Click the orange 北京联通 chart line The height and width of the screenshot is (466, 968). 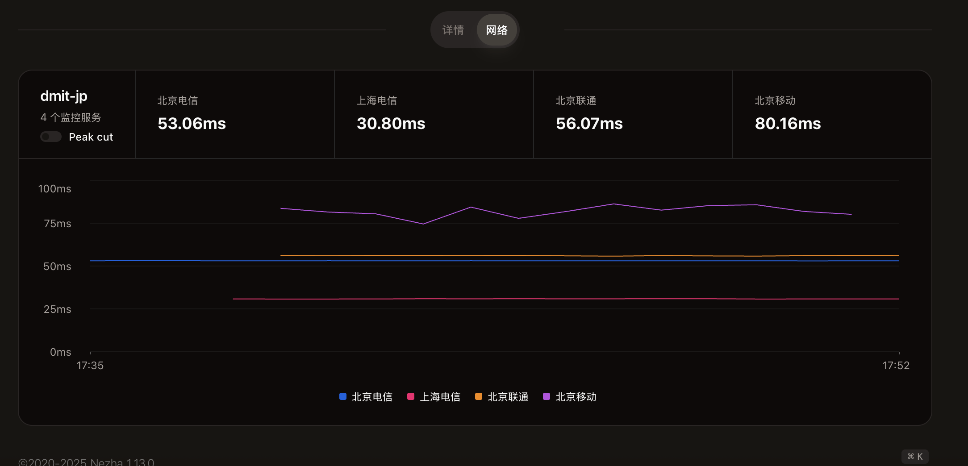[x=536, y=256]
